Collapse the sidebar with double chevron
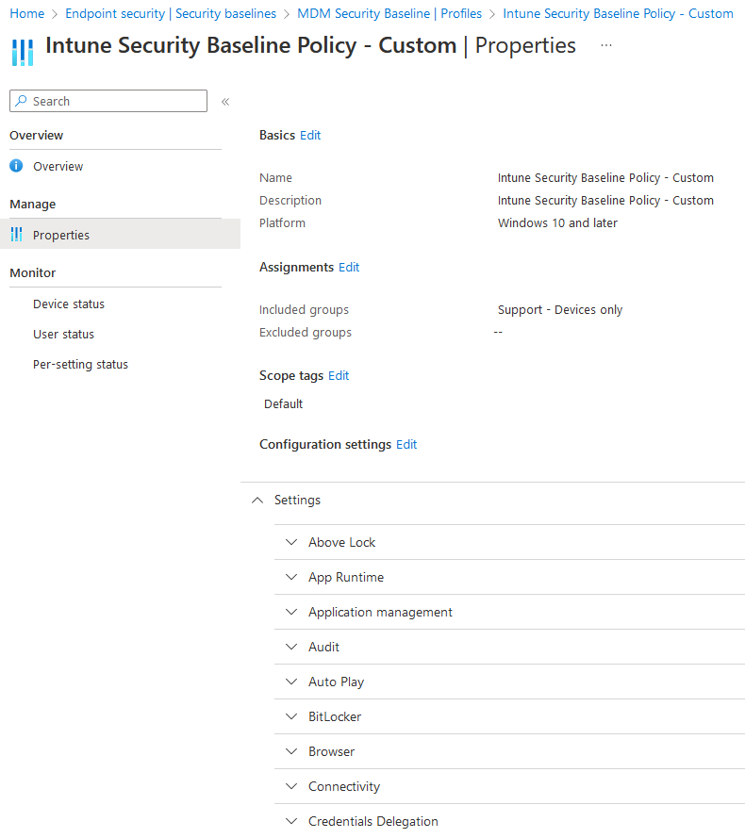745x838 pixels. (225, 102)
